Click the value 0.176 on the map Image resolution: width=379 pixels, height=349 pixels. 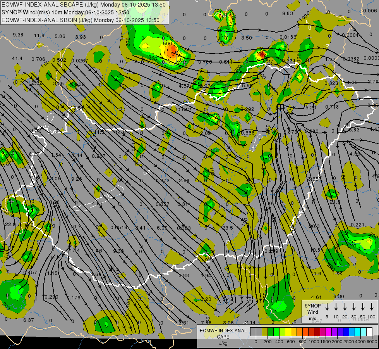coord(73,298)
